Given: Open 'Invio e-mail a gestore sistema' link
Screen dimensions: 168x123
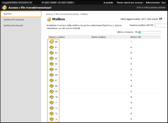Looking at the screenshot, I should click(151, 8).
